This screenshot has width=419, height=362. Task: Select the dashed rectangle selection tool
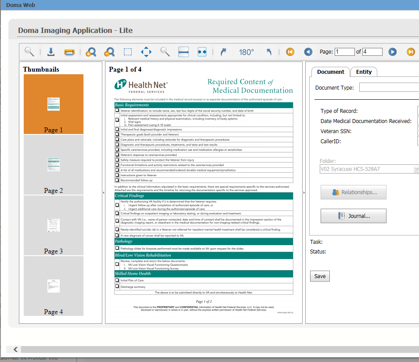[x=128, y=52]
